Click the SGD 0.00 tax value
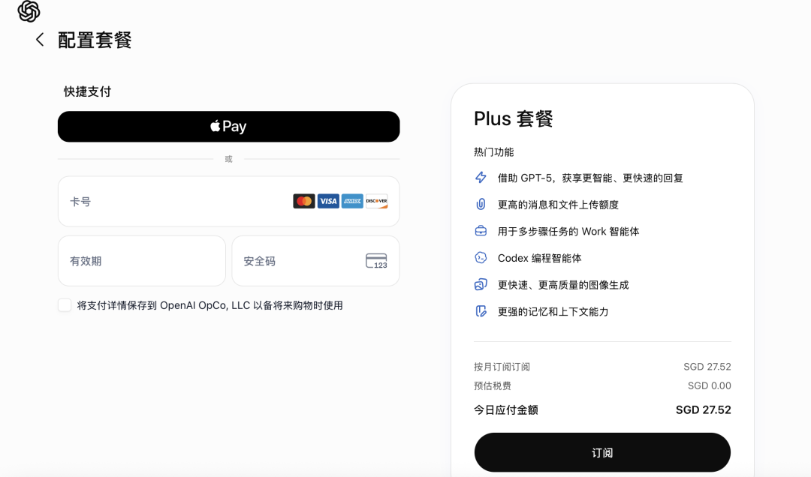 tap(709, 386)
